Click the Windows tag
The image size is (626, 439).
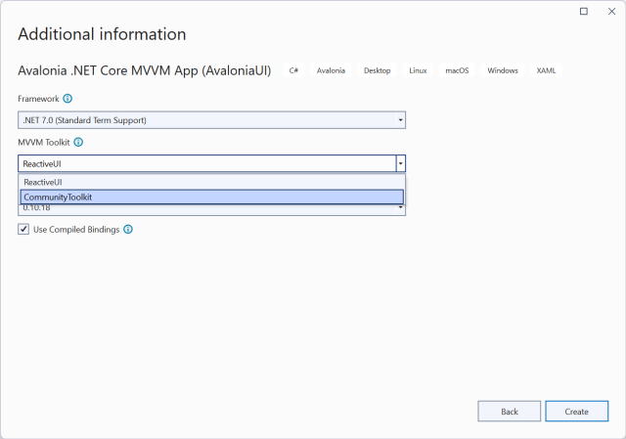[502, 70]
